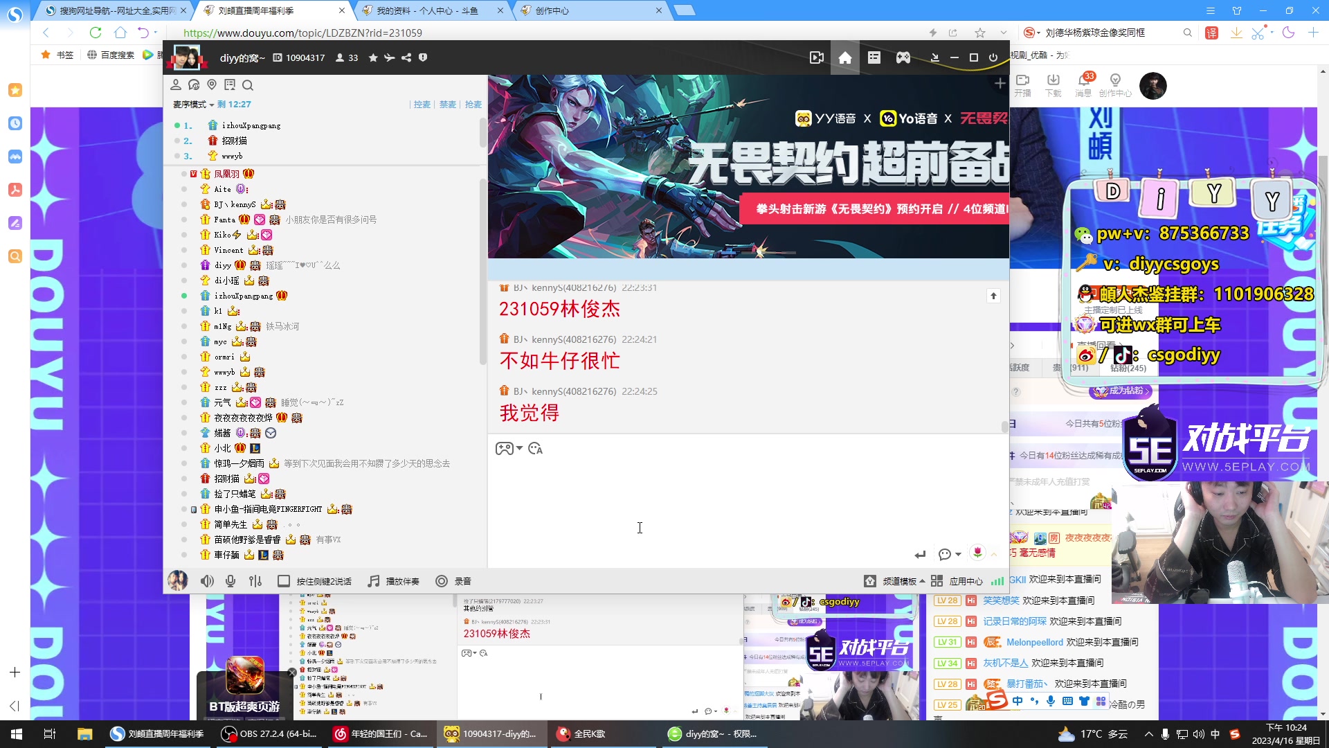
Task: Click the flower gift icon in chat input
Action: click(977, 553)
